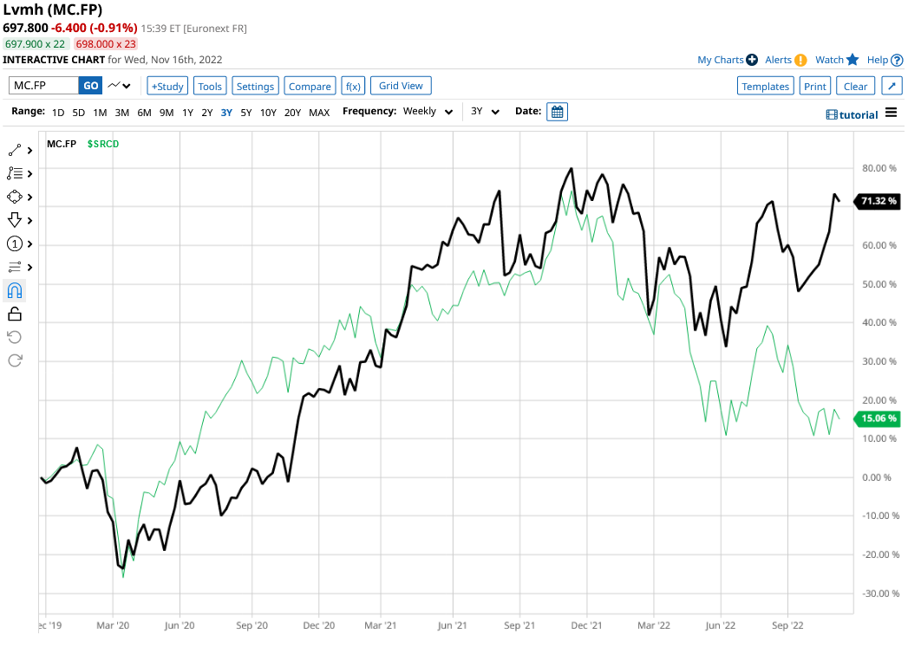Click the Clear button
Screen dimensions: 921x648
[x=856, y=86]
